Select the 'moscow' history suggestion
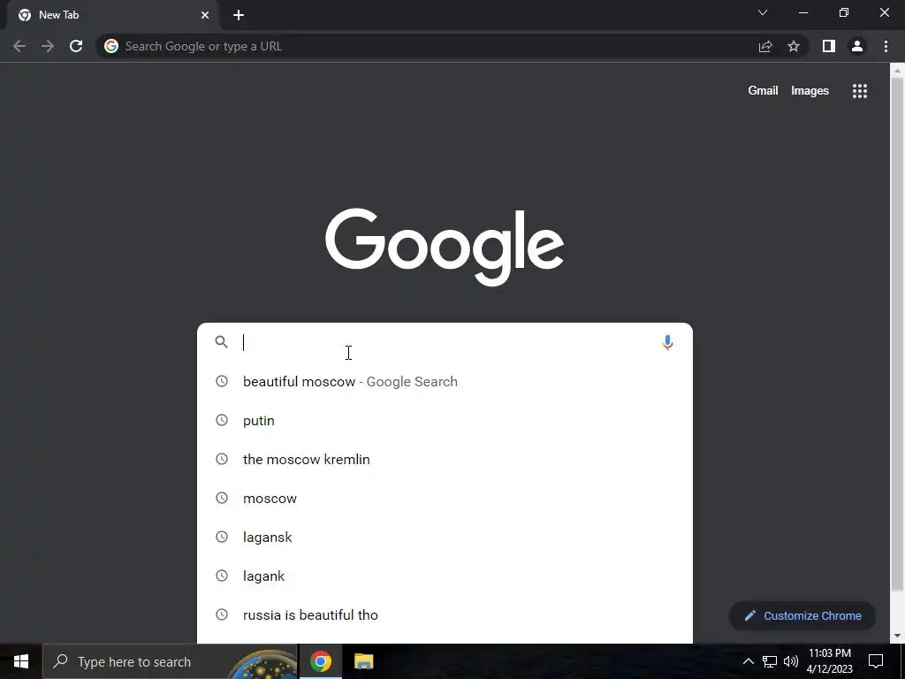 click(445, 499)
